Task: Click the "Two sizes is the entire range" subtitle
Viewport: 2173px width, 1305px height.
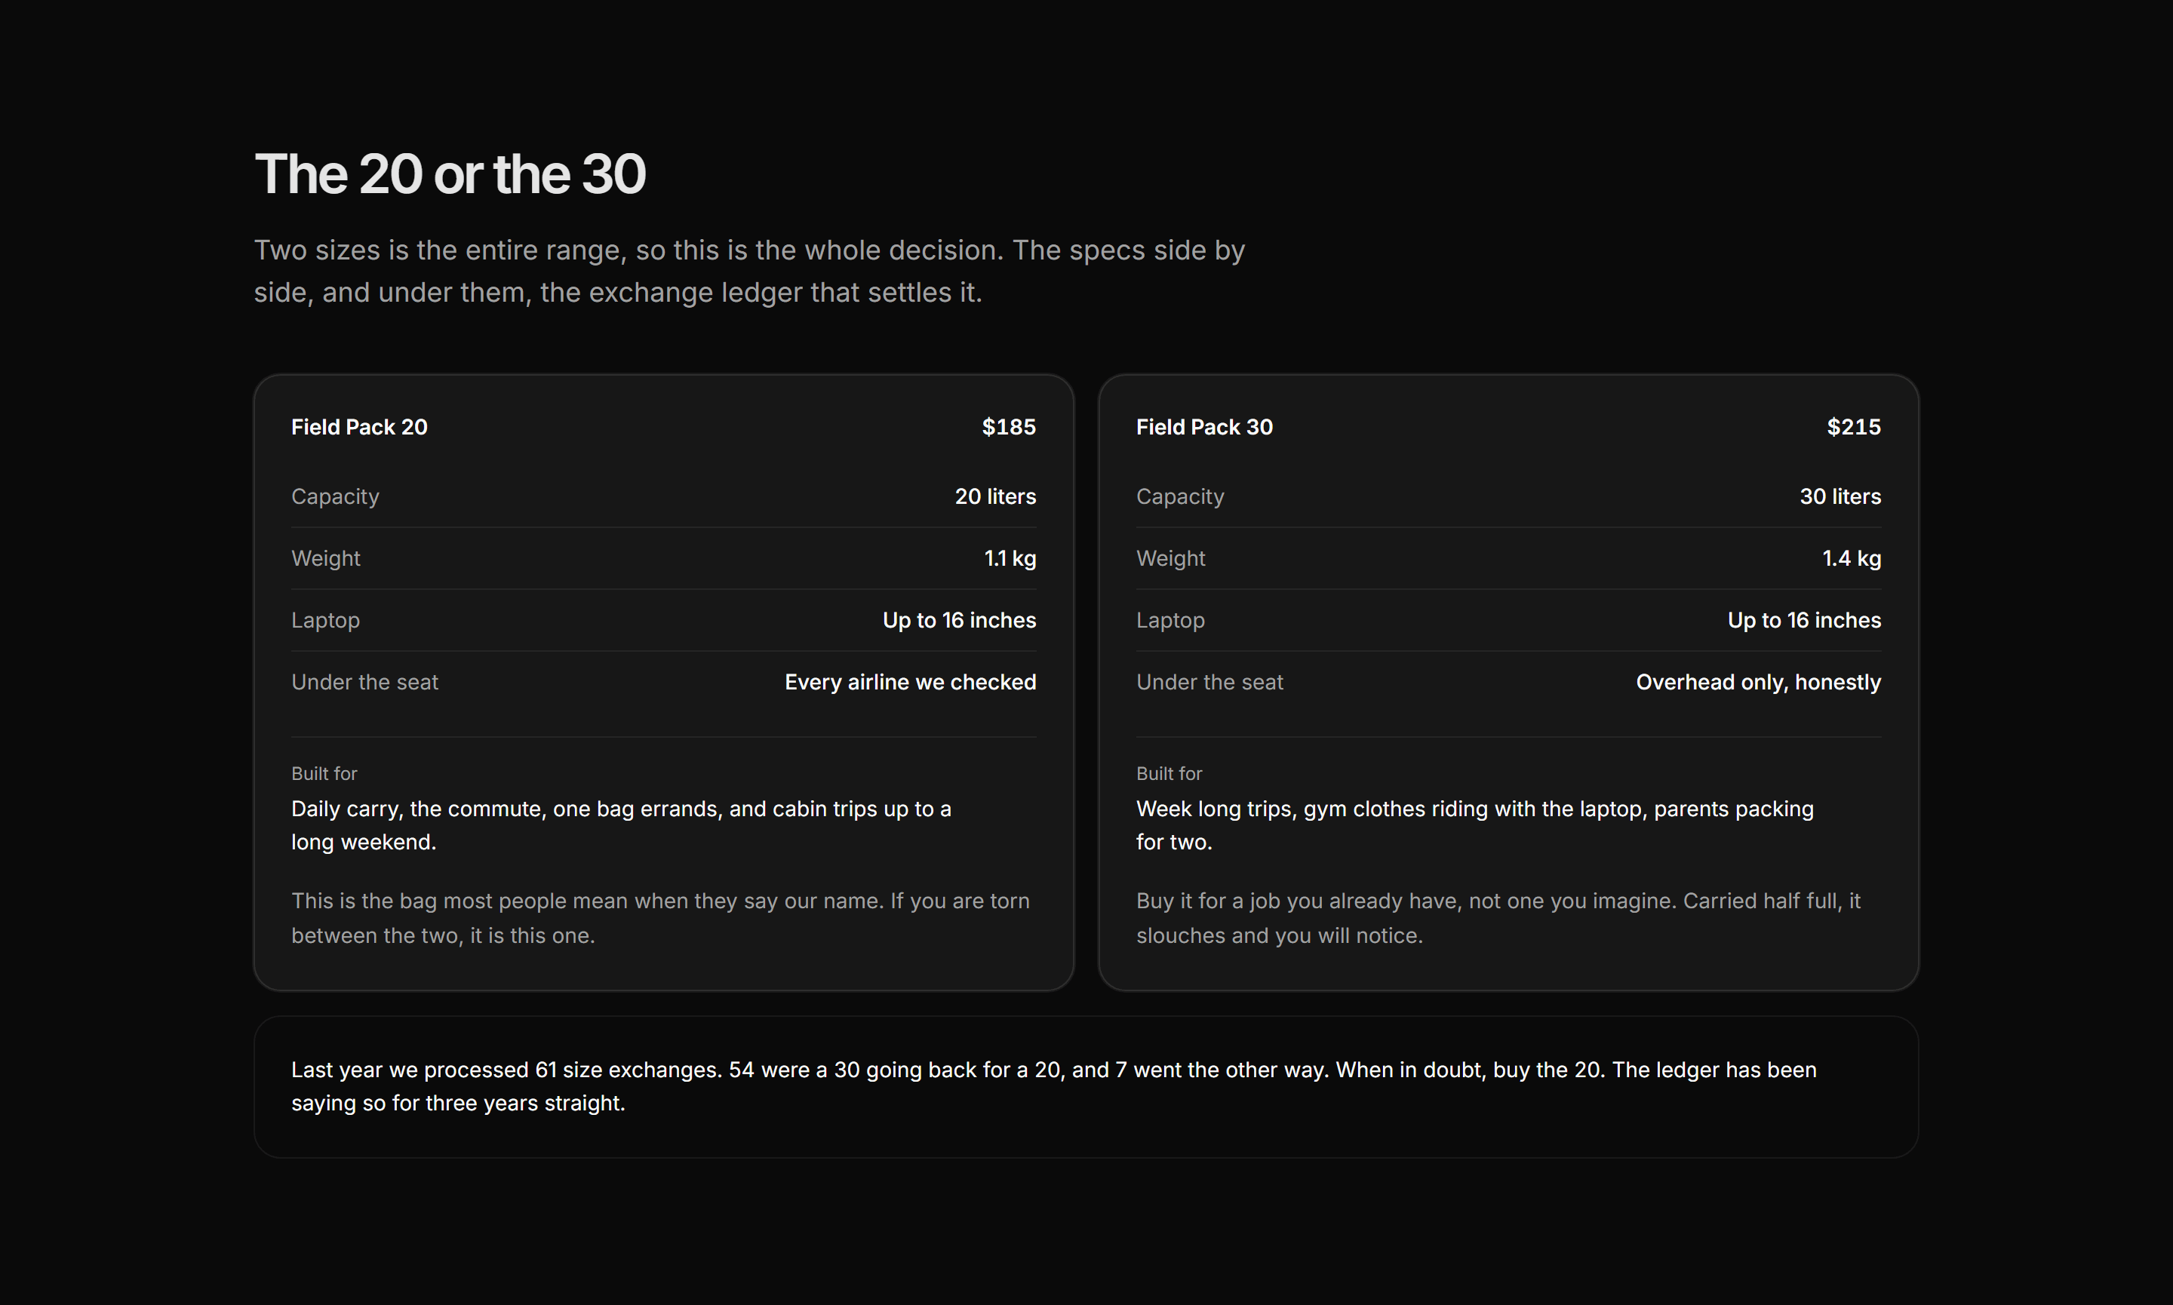Action: (x=749, y=271)
